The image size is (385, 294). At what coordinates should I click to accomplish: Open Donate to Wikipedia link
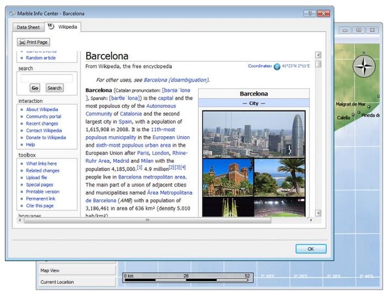(x=46, y=137)
